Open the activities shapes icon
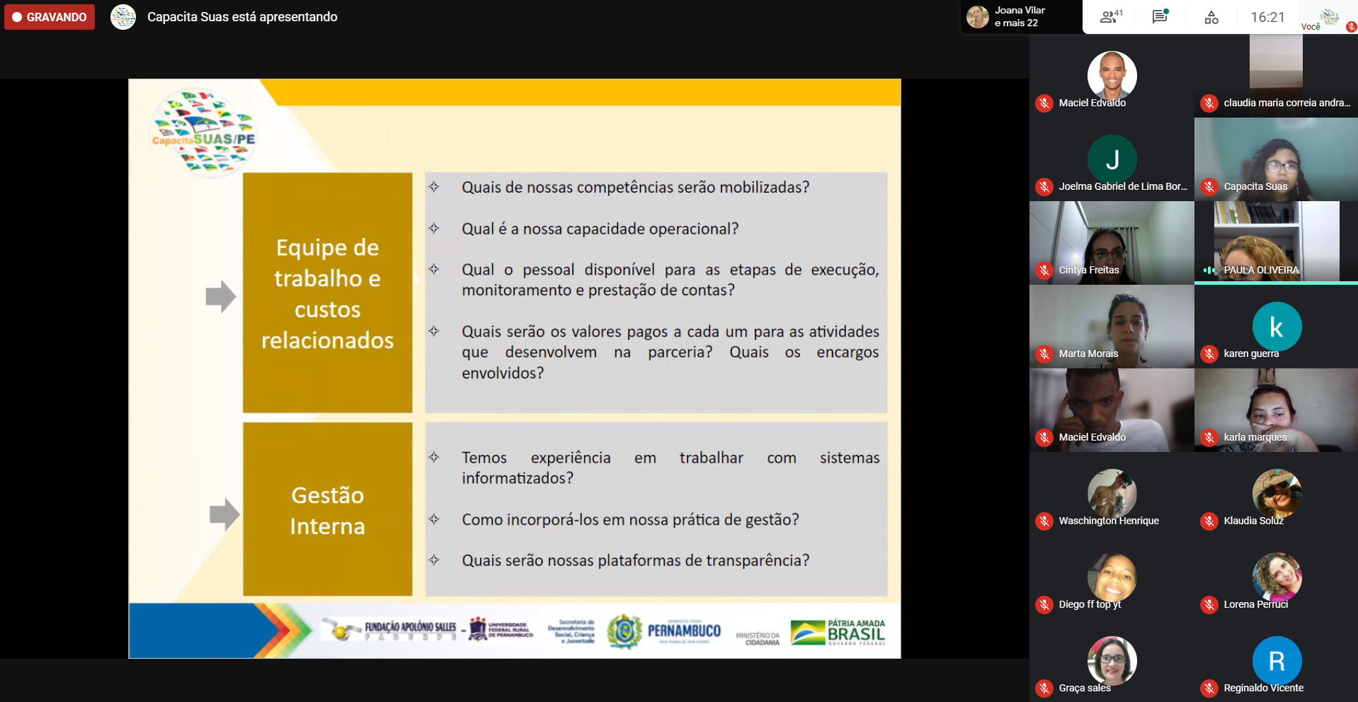This screenshot has width=1358, height=702. (x=1211, y=17)
